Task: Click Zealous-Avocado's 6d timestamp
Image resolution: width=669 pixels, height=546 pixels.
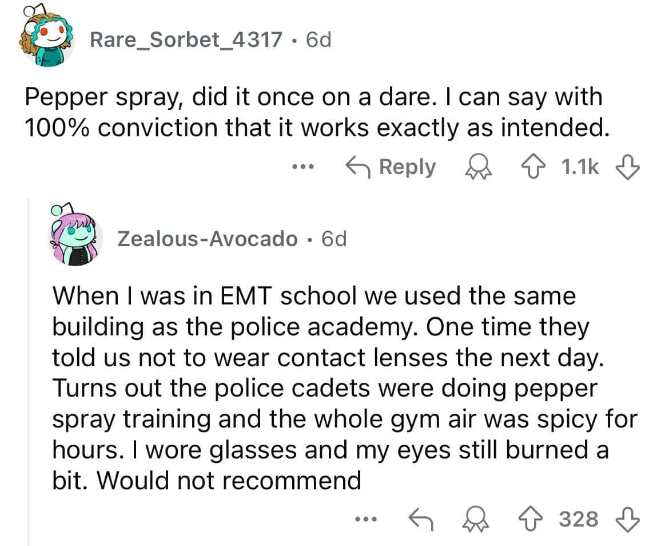Action: [334, 238]
